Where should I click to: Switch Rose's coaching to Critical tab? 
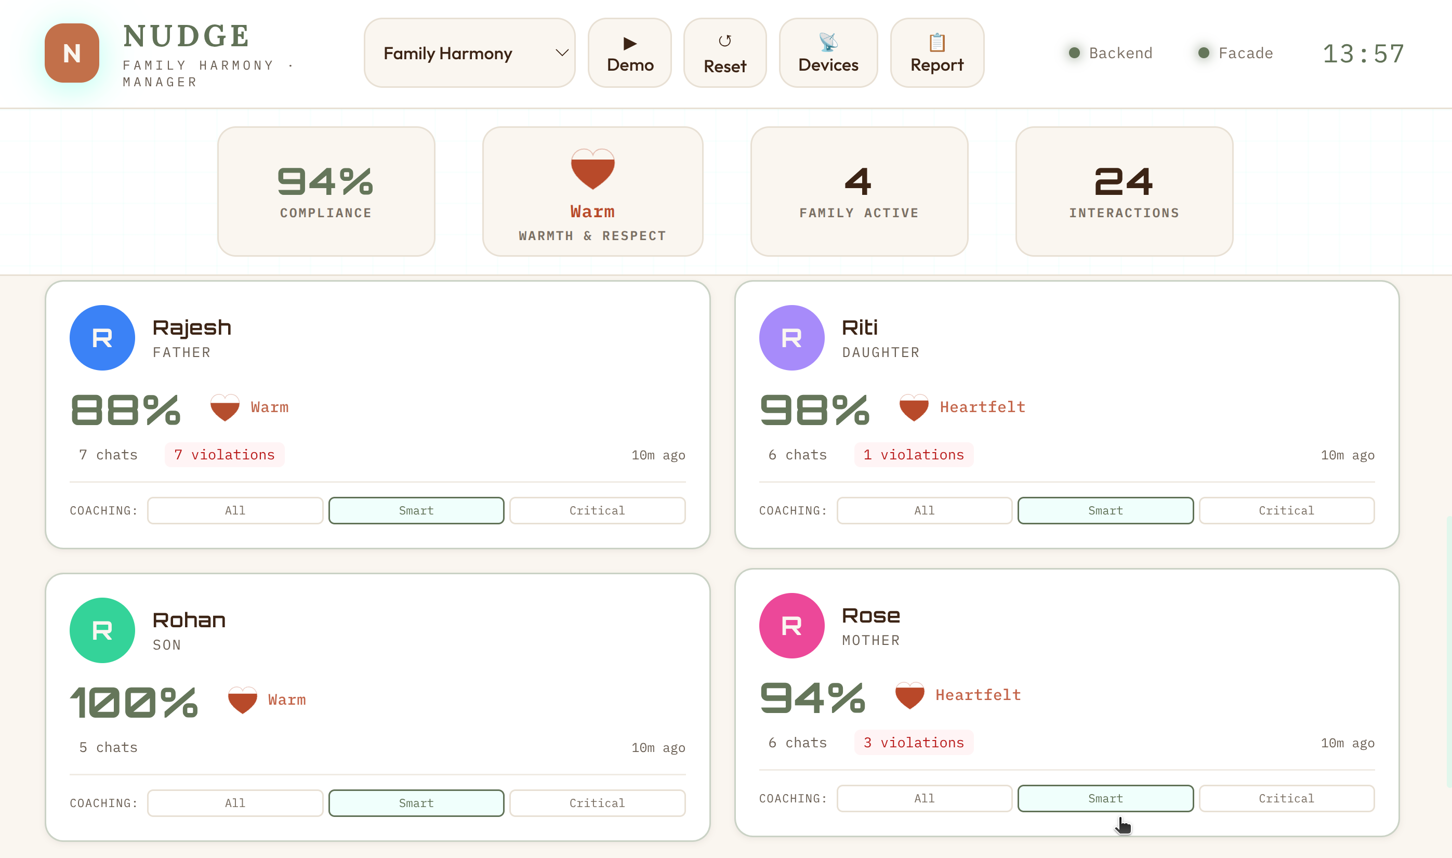click(1286, 798)
